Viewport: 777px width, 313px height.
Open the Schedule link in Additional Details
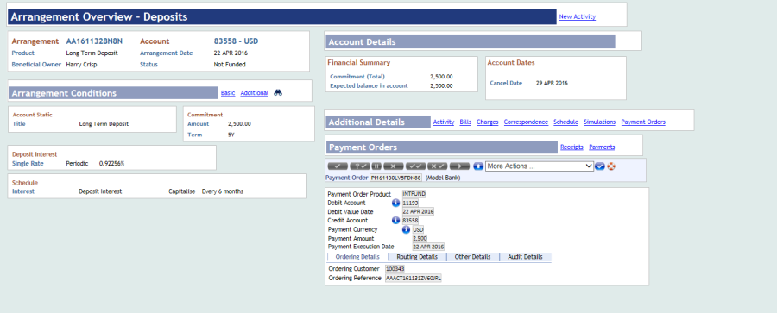(565, 122)
